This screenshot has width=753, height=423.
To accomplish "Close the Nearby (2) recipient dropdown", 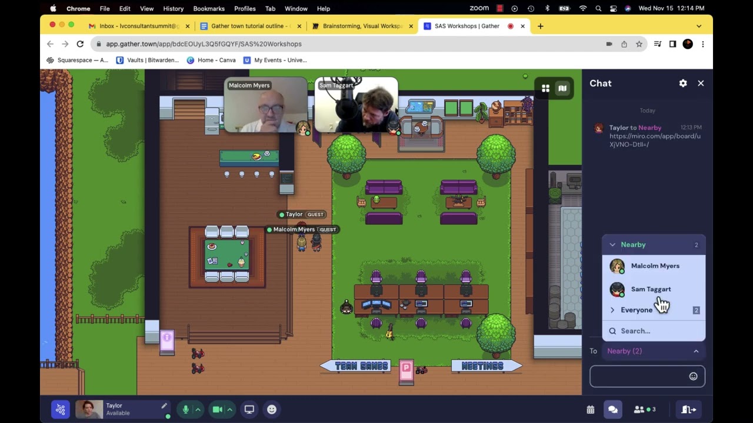I will (653, 351).
